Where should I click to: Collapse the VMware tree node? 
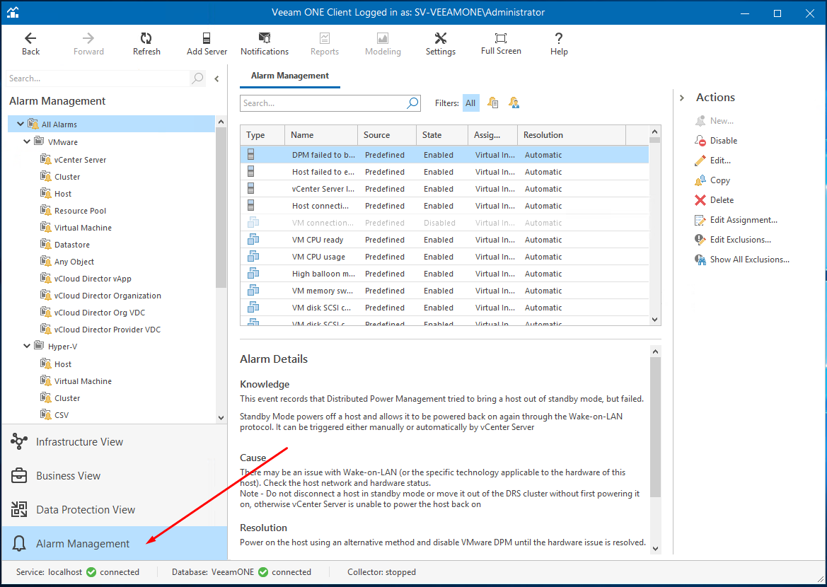[x=28, y=142]
